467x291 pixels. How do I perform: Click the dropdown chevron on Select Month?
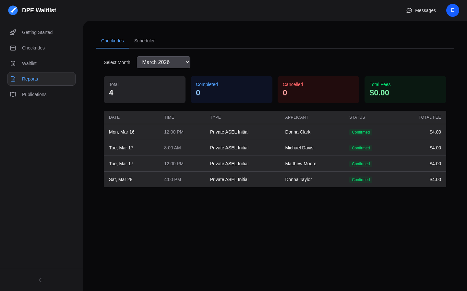pyautogui.click(x=187, y=62)
